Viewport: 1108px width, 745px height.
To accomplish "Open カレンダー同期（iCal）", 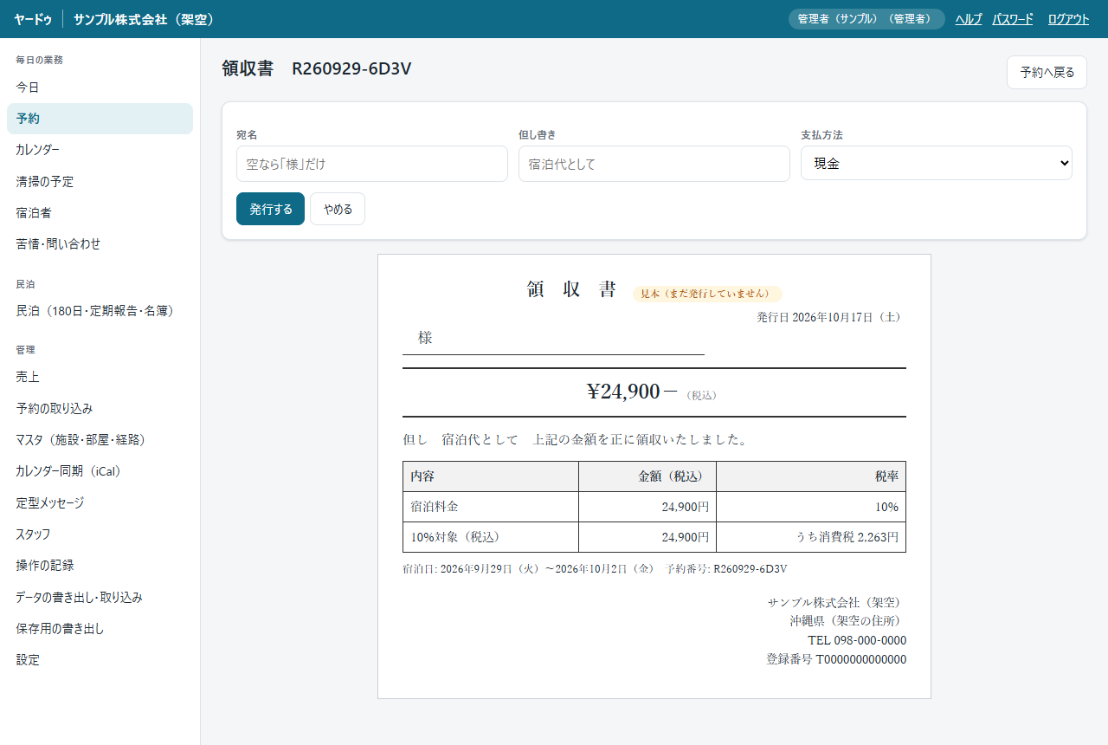I will (x=100, y=471).
